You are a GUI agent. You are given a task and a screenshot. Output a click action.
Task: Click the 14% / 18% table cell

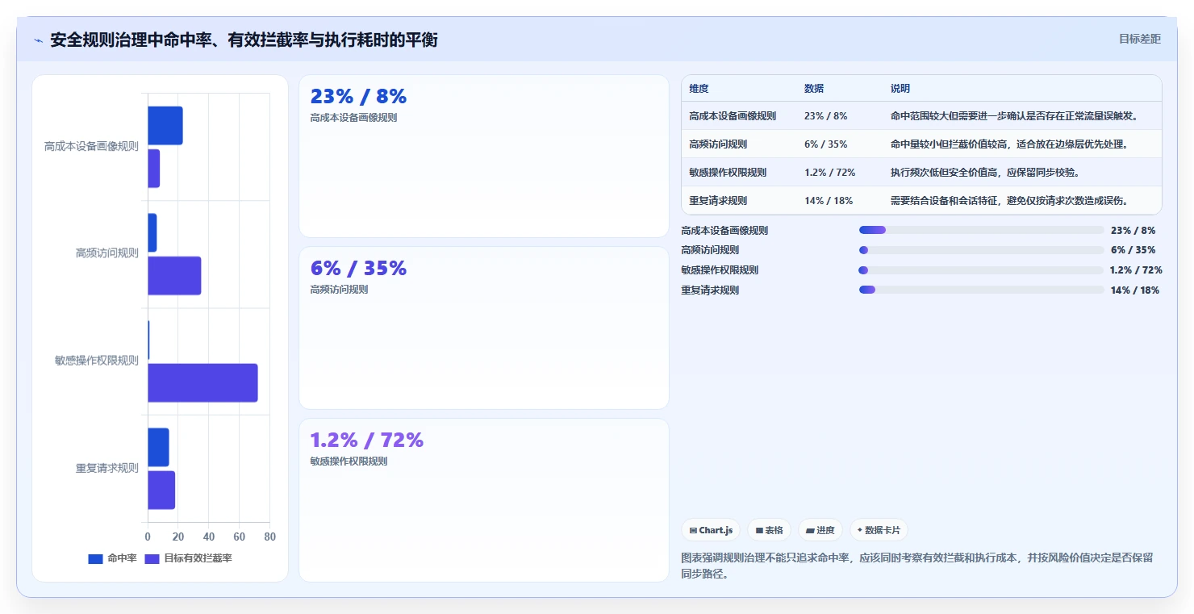coord(829,201)
